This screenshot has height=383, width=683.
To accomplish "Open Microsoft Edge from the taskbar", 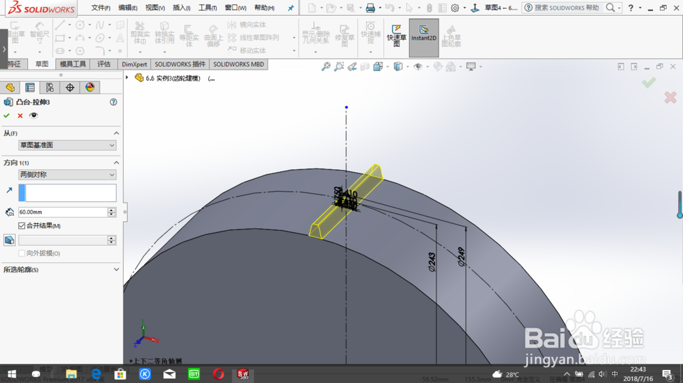I will 96,374.
